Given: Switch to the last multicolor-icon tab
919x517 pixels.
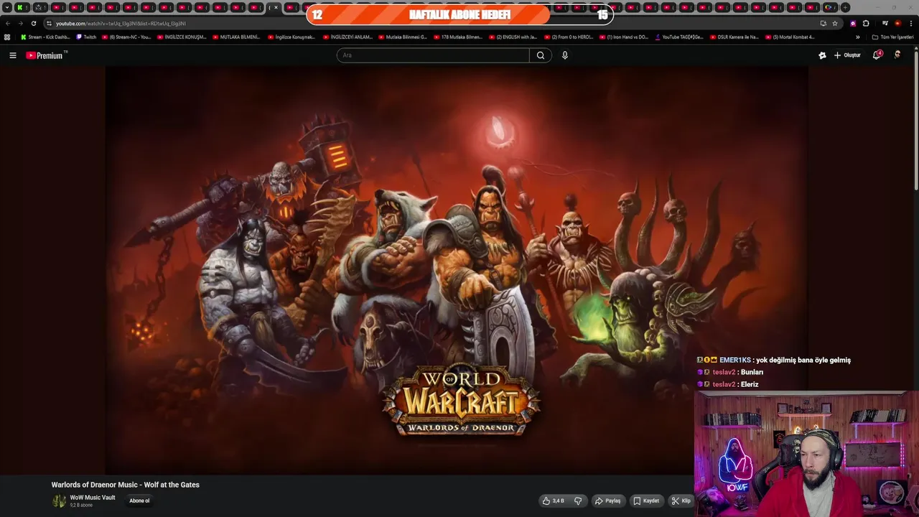Looking at the screenshot, I should pos(829,7).
